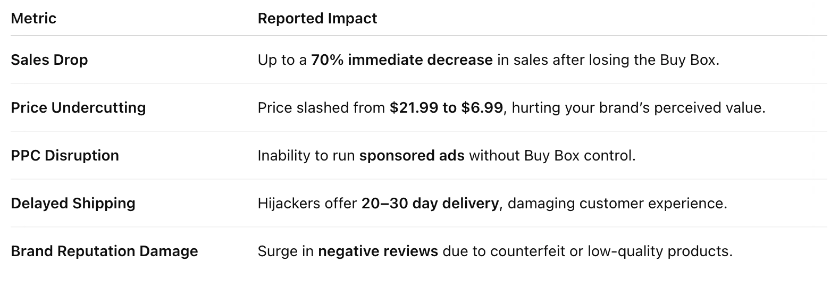This screenshot has width=839, height=287.
Task: Click the bold "sponsored ads" text
Action: point(412,156)
